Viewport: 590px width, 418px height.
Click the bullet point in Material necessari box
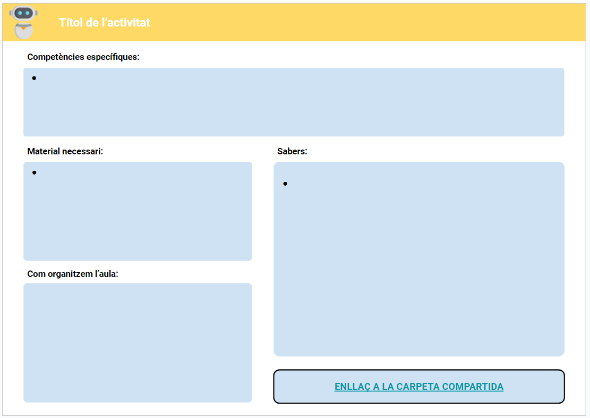pyautogui.click(x=34, y=172)
